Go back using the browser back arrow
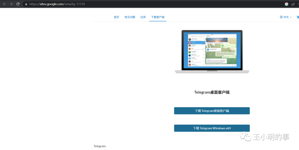This screenshot has width=299, height=150. coord(4,4)
